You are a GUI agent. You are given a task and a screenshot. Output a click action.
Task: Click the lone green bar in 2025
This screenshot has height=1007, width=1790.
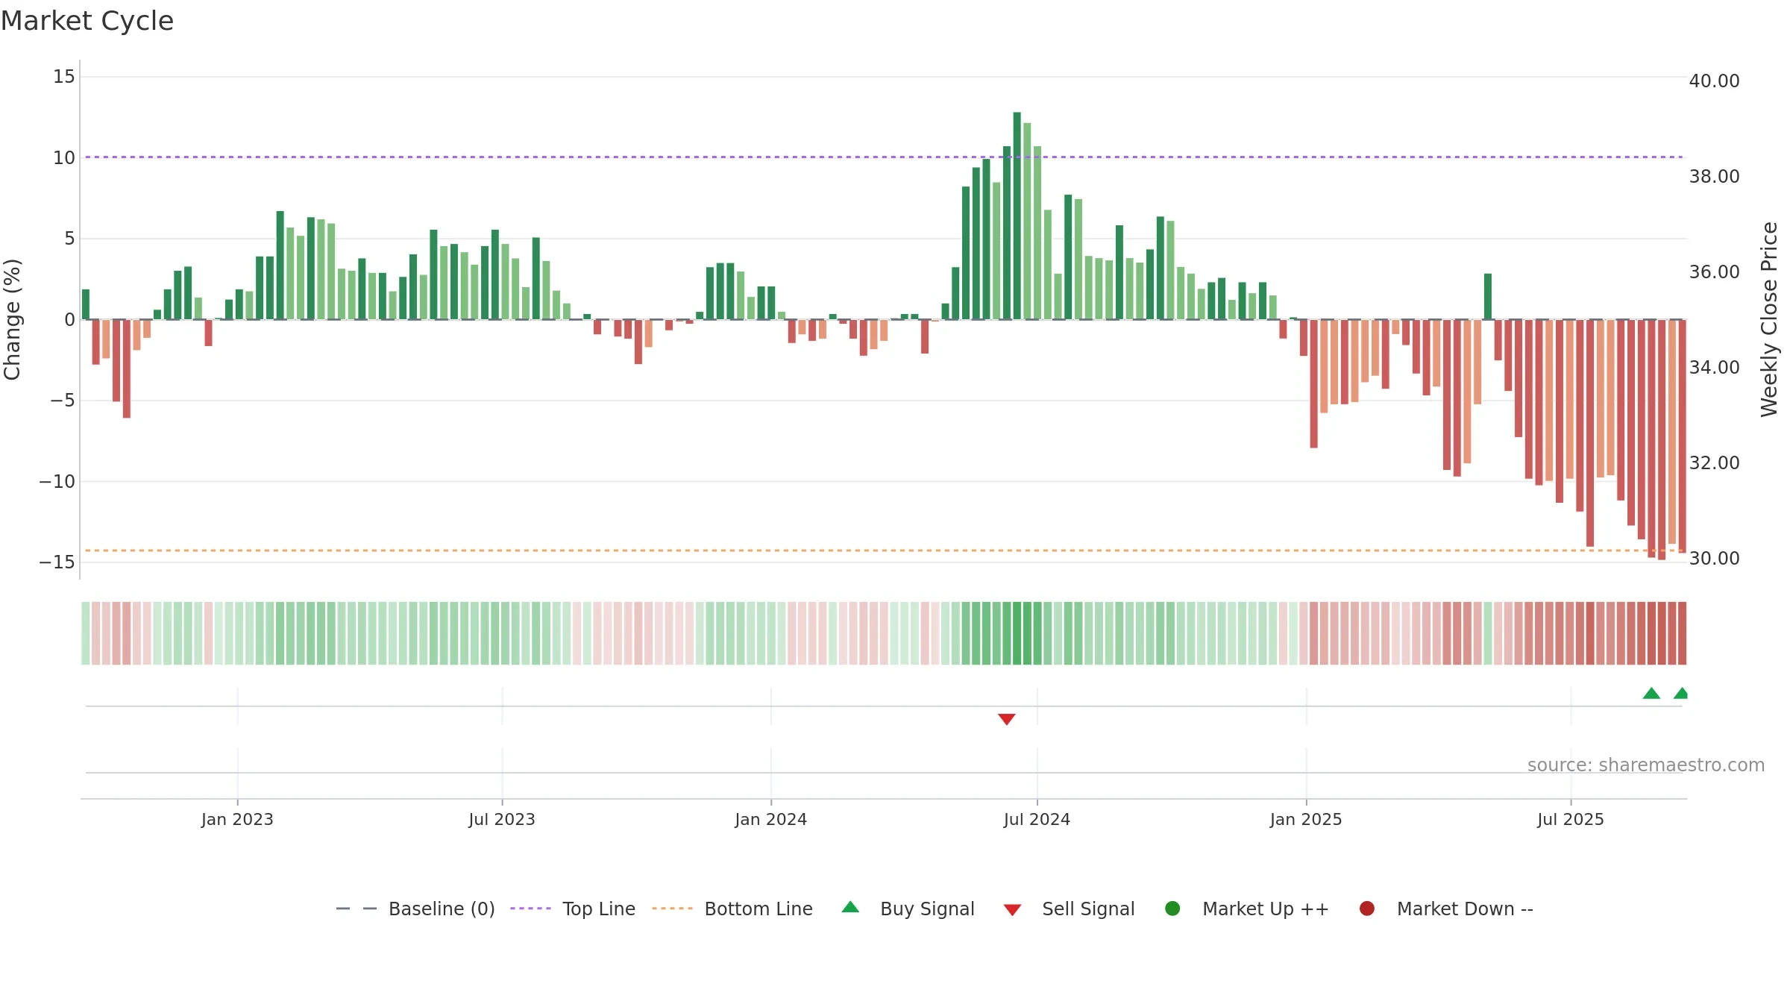tap(1488, 296)
